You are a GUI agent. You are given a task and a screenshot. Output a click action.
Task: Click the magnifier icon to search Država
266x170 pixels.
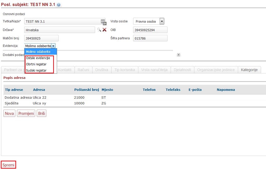click(99, 30)
